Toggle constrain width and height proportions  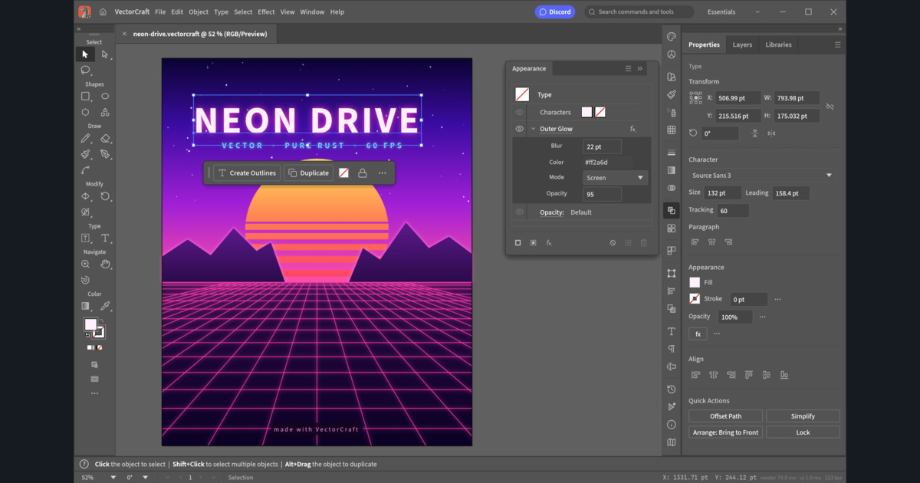[x=830, y=107]
